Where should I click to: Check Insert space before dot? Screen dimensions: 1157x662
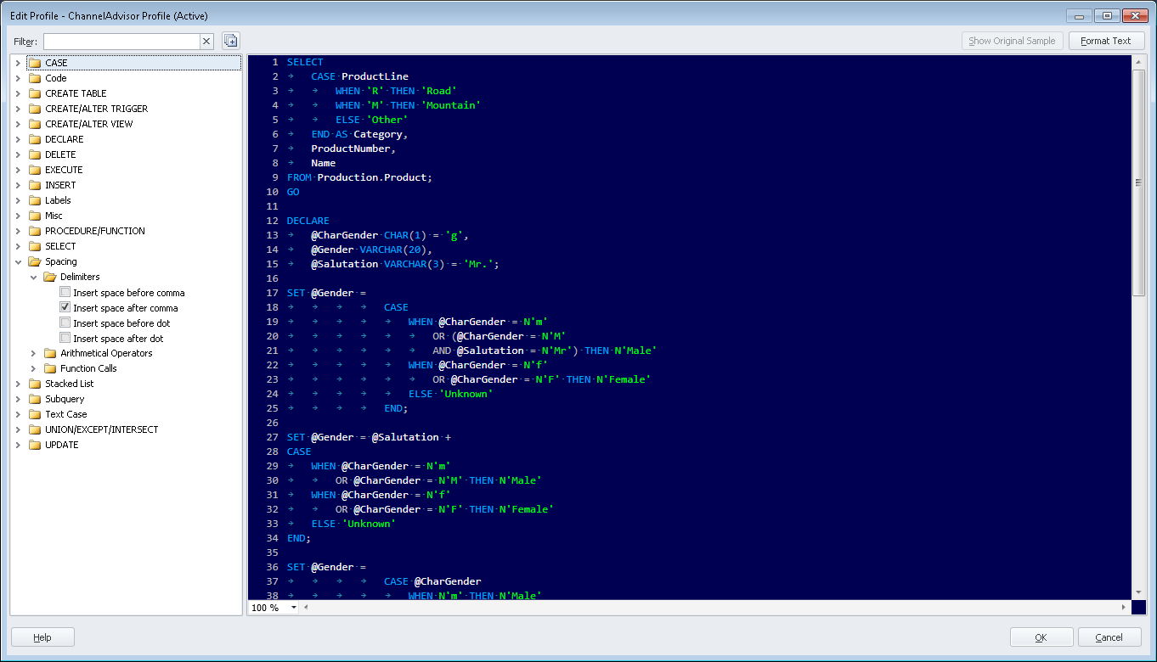65,322
